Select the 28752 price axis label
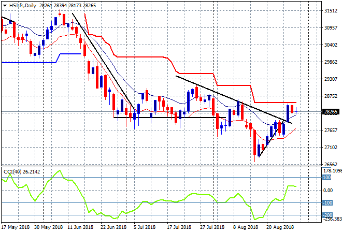The image size is (342, 233). [331, 96]
